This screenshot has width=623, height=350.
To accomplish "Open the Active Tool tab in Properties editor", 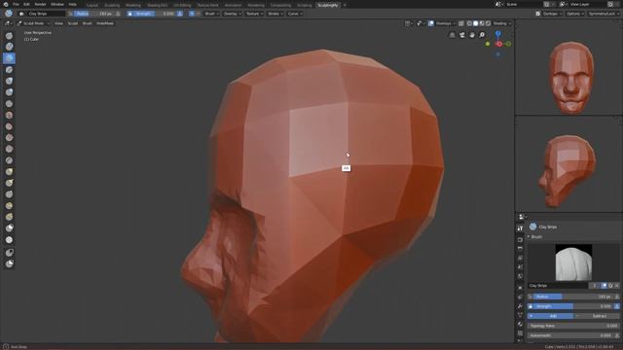I will 520,228.
